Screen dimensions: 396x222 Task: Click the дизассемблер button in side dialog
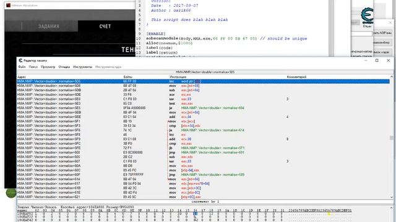coord(382,43)
